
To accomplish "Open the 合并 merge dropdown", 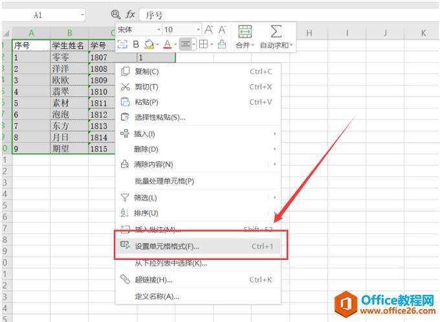I will (245, 45).
